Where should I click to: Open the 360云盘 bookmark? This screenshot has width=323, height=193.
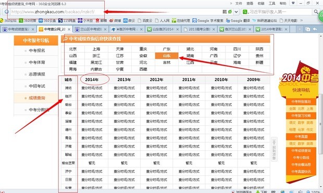(x=47, y=21)
